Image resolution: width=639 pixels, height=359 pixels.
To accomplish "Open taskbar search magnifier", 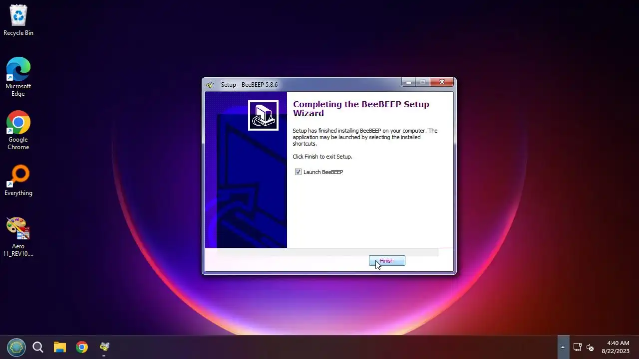I will (38, 347).
